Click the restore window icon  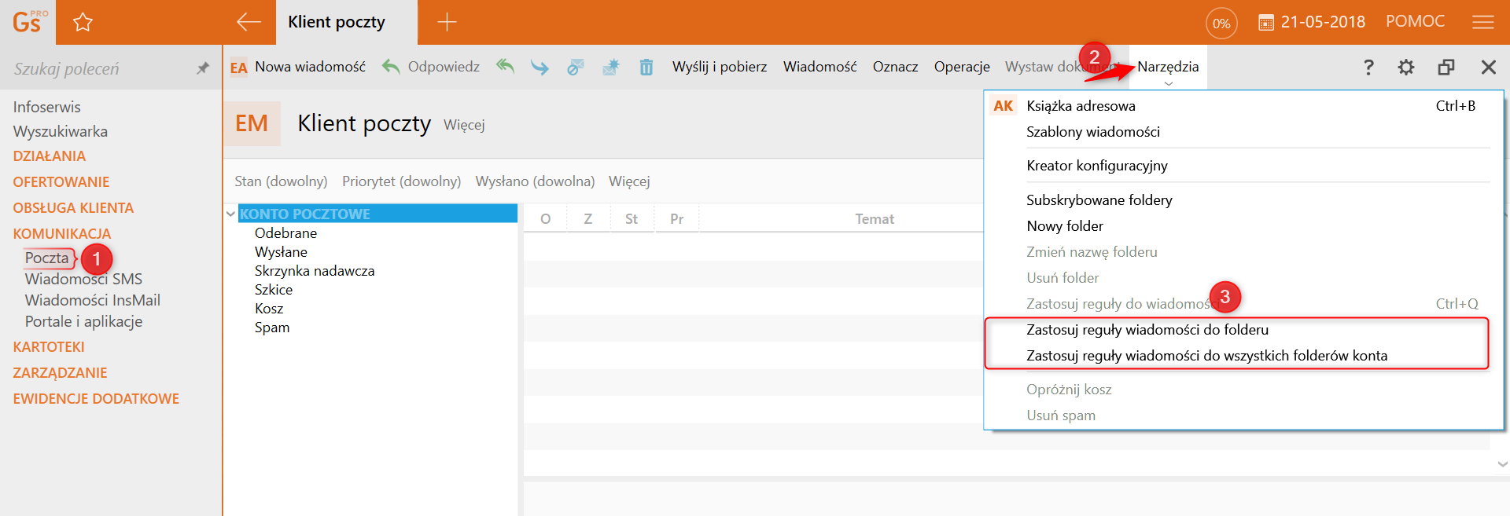click(1446, 67)
